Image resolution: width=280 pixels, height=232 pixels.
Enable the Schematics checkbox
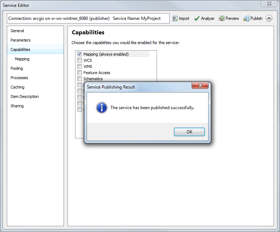[79, 78]
